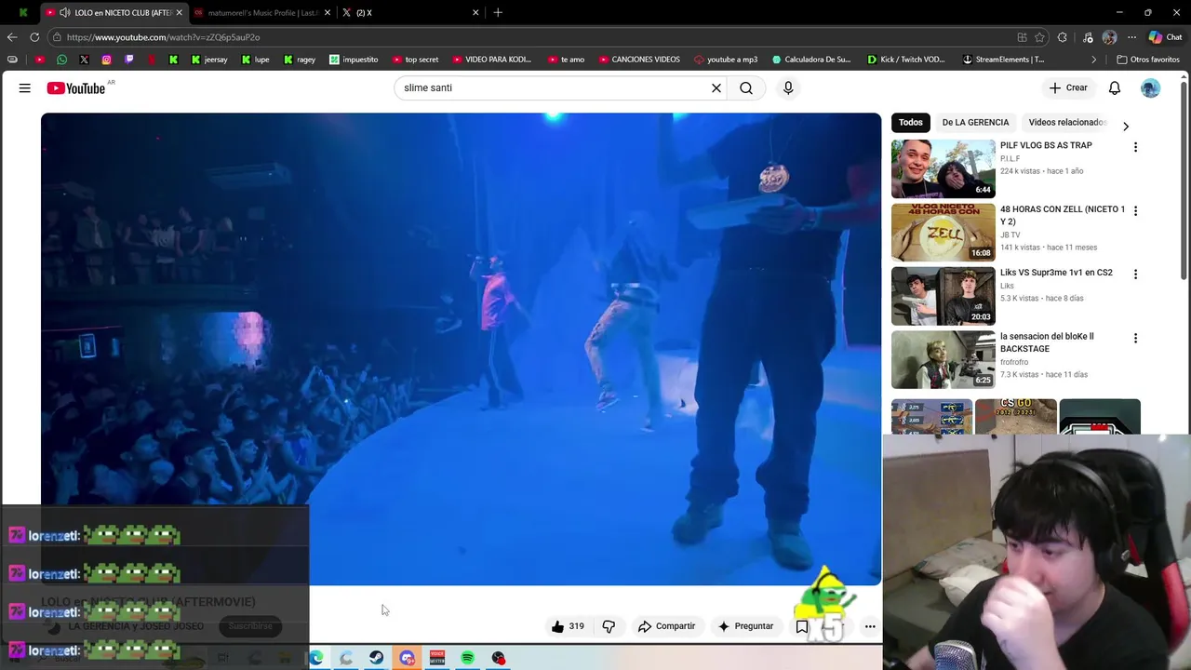Open the Copilot Chat button
Screen dimensions: 1191x670
[1167, 37]
